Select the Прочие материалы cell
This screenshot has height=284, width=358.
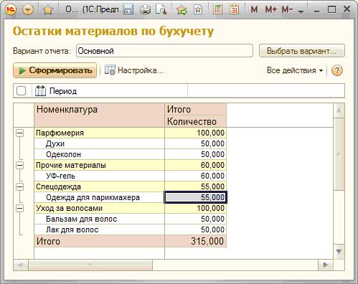tap(99, 165)
